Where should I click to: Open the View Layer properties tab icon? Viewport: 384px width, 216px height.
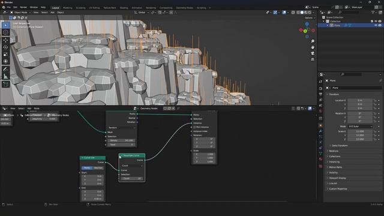(320, 100)
